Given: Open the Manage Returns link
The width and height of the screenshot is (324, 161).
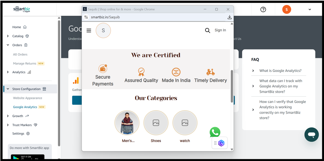Looking at the screenshot, I should (25, 64).
